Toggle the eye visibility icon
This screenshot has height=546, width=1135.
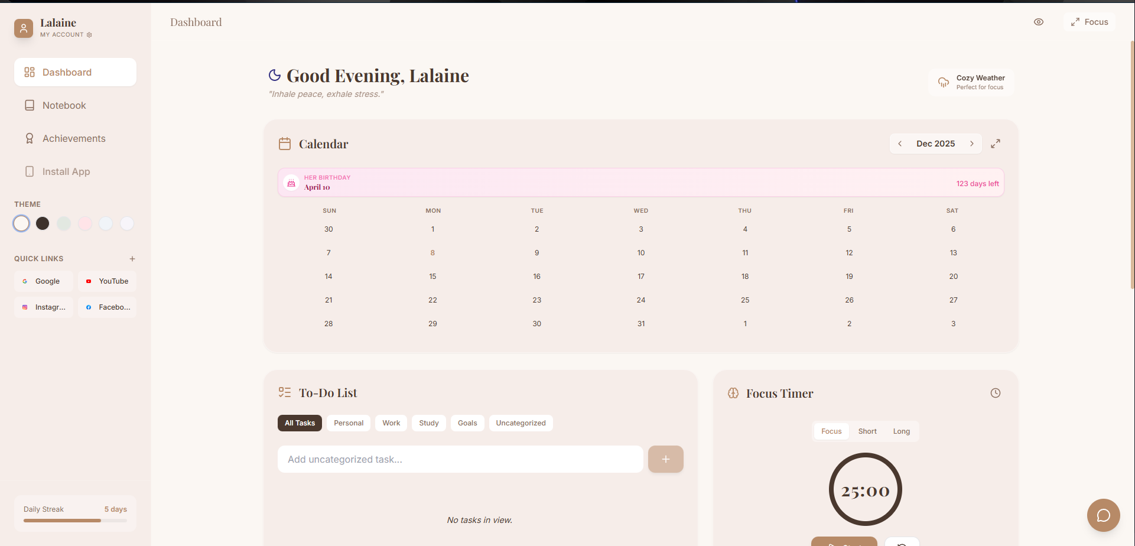(x=1038, y=22)
